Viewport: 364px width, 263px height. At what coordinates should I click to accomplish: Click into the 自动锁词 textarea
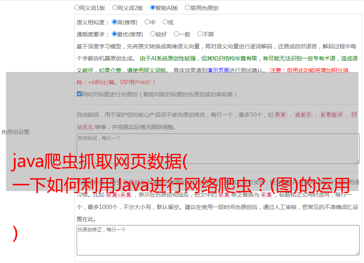tap(218, 149)
